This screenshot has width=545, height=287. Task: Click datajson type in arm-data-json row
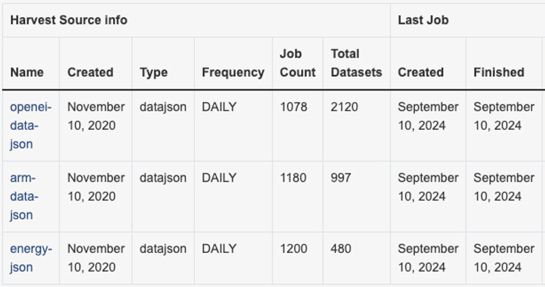[163, 178]
